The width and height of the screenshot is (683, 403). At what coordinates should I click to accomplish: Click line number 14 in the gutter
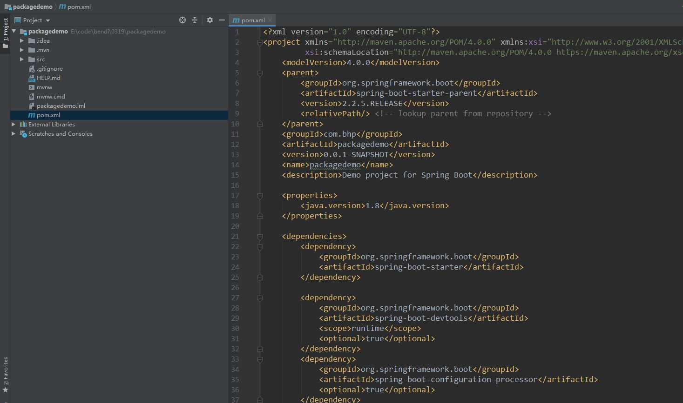tap(235, 165)
